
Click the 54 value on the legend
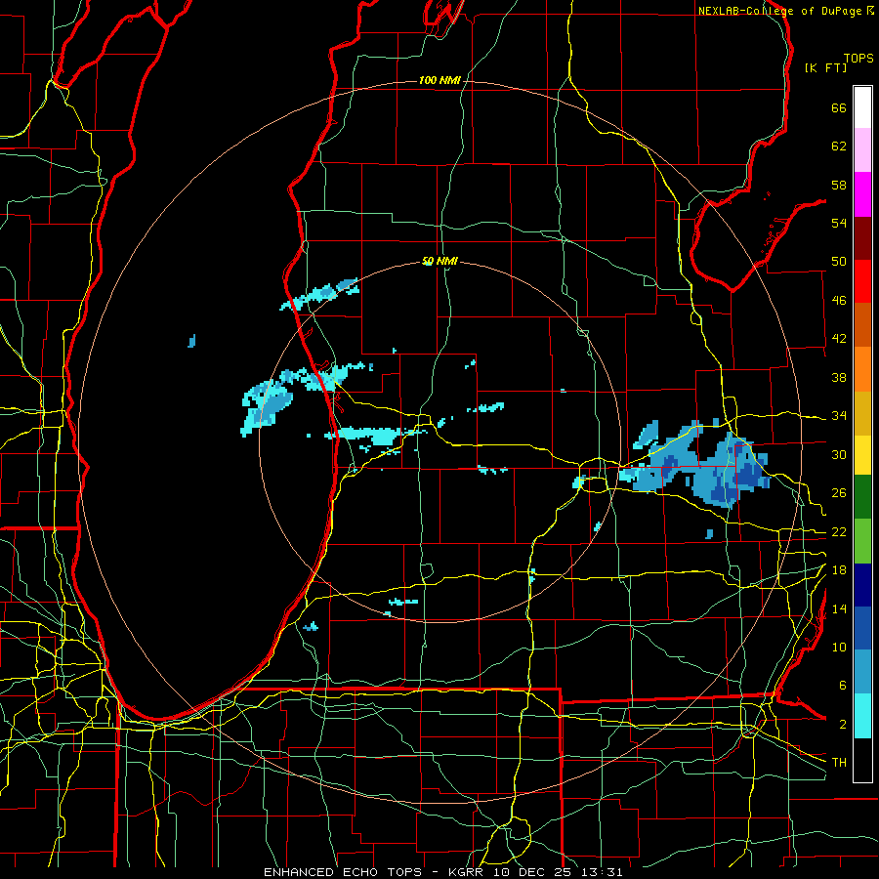click(839, 223)
